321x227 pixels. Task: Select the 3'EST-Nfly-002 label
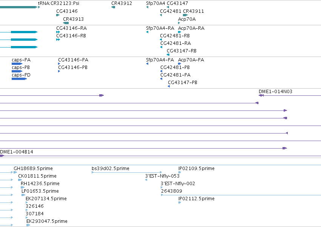[x=178, y=184]
